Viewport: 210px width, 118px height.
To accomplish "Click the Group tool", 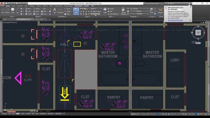I will pyautogui.click(x=152, y=10).
